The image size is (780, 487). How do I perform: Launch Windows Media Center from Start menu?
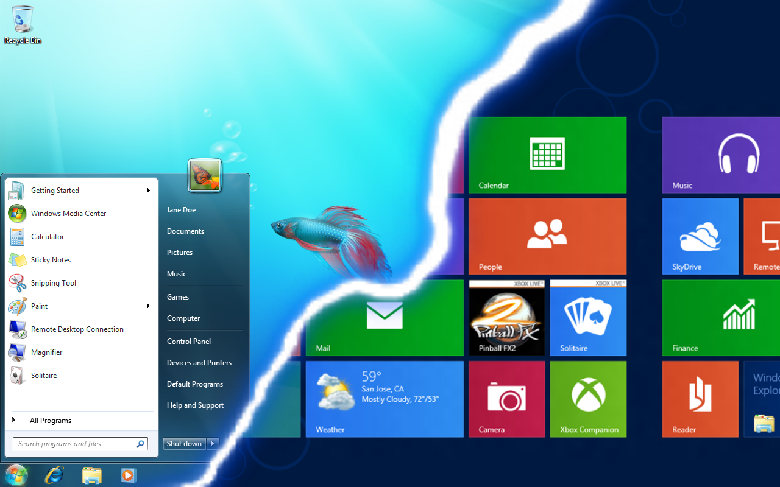82,214
